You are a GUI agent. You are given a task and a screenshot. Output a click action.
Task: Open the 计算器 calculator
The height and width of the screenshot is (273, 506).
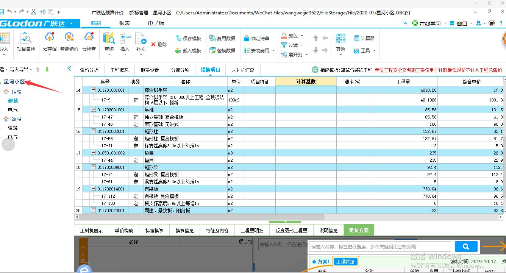tap(364, 38)
